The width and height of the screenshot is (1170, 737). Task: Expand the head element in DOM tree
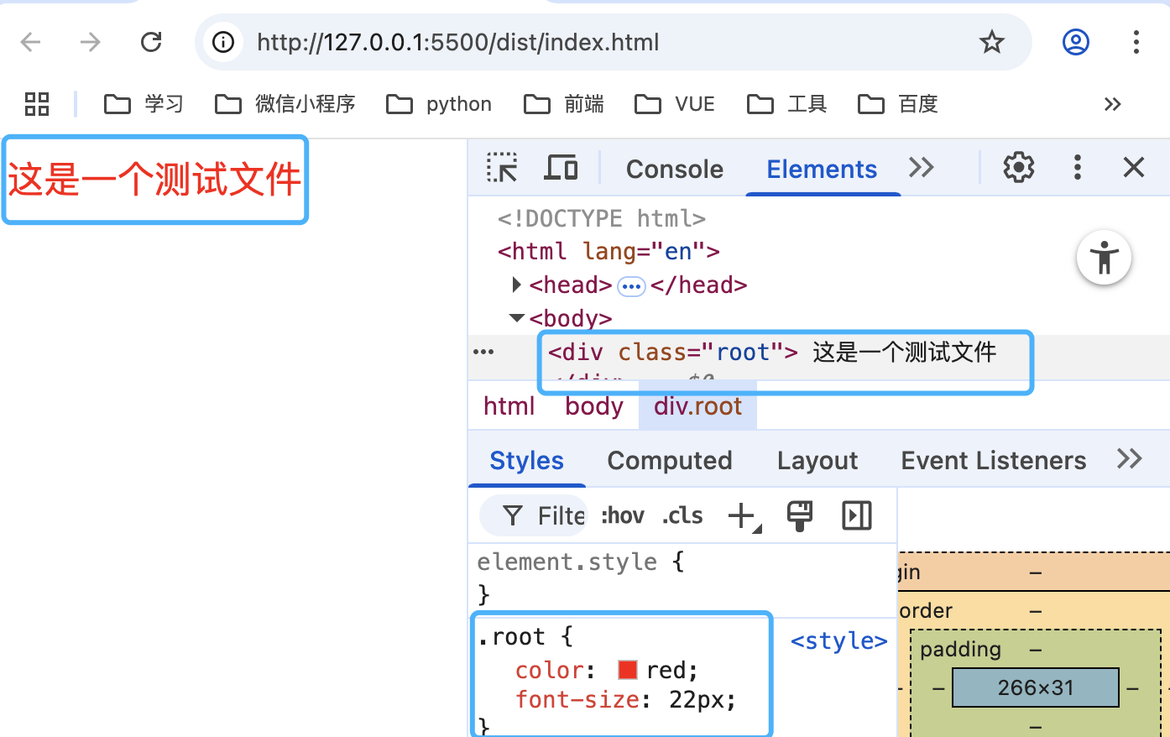click(x=516, y=285)
